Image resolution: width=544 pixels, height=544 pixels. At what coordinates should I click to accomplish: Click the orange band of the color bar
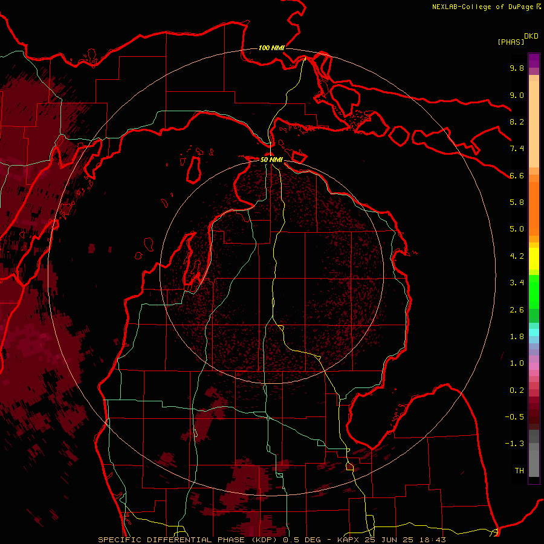[x=534, y=209]
